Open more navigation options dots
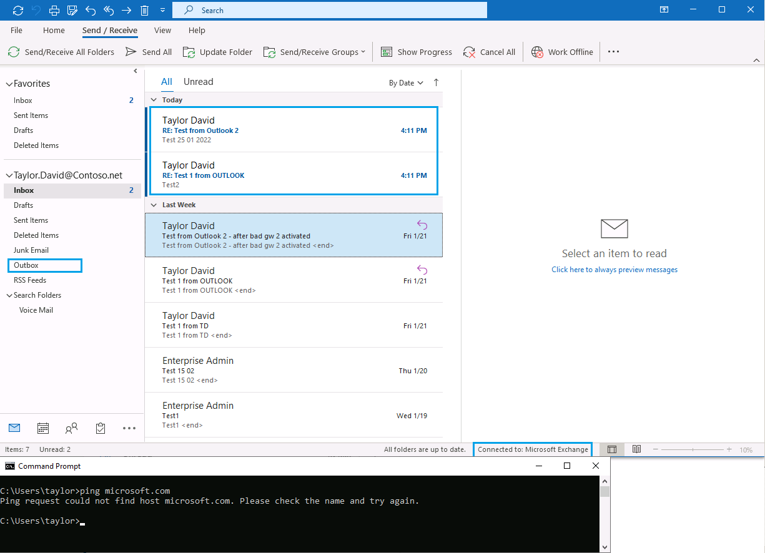The width and height of the screenshot is (765, 553). click(129, 428)
